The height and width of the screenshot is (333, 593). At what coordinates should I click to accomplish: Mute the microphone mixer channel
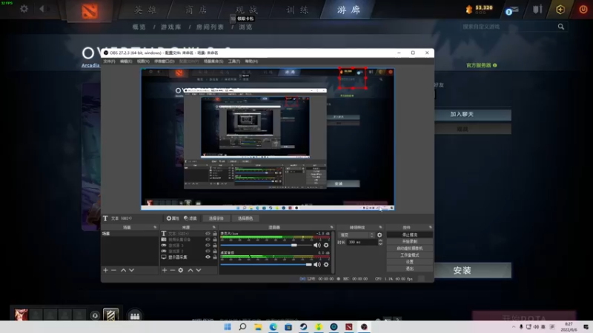pos(317,245)
